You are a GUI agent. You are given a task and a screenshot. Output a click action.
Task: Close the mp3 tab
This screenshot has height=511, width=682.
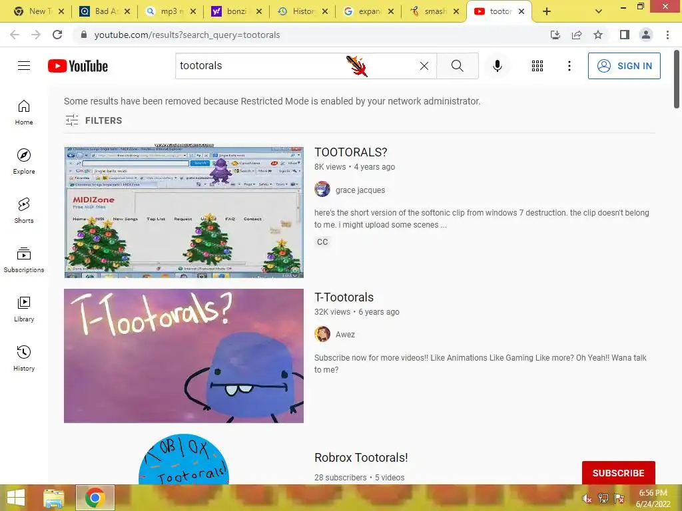tap(193, 11)
